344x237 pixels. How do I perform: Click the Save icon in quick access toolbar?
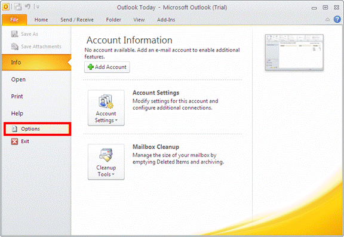(x=18, y=7)
